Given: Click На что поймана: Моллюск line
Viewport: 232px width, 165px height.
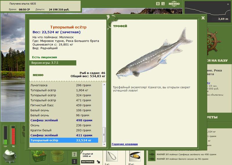Looking at the screenshot, I should [53, 37].
